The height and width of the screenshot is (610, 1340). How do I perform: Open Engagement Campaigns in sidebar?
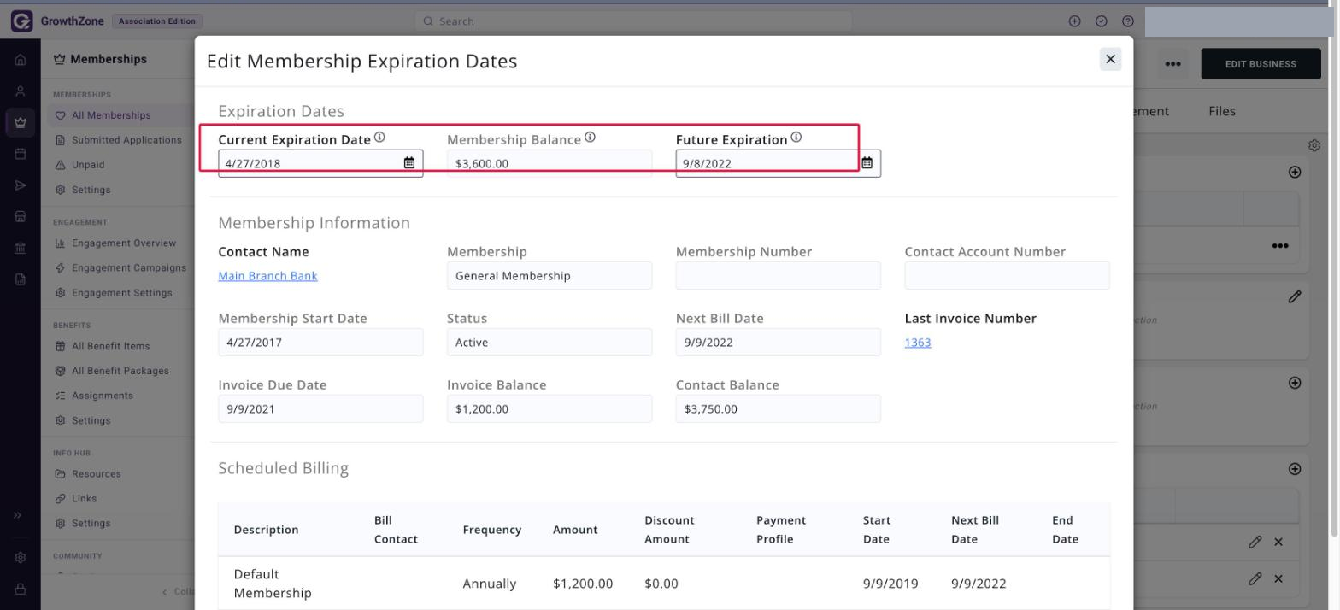(x=129, y=268)
